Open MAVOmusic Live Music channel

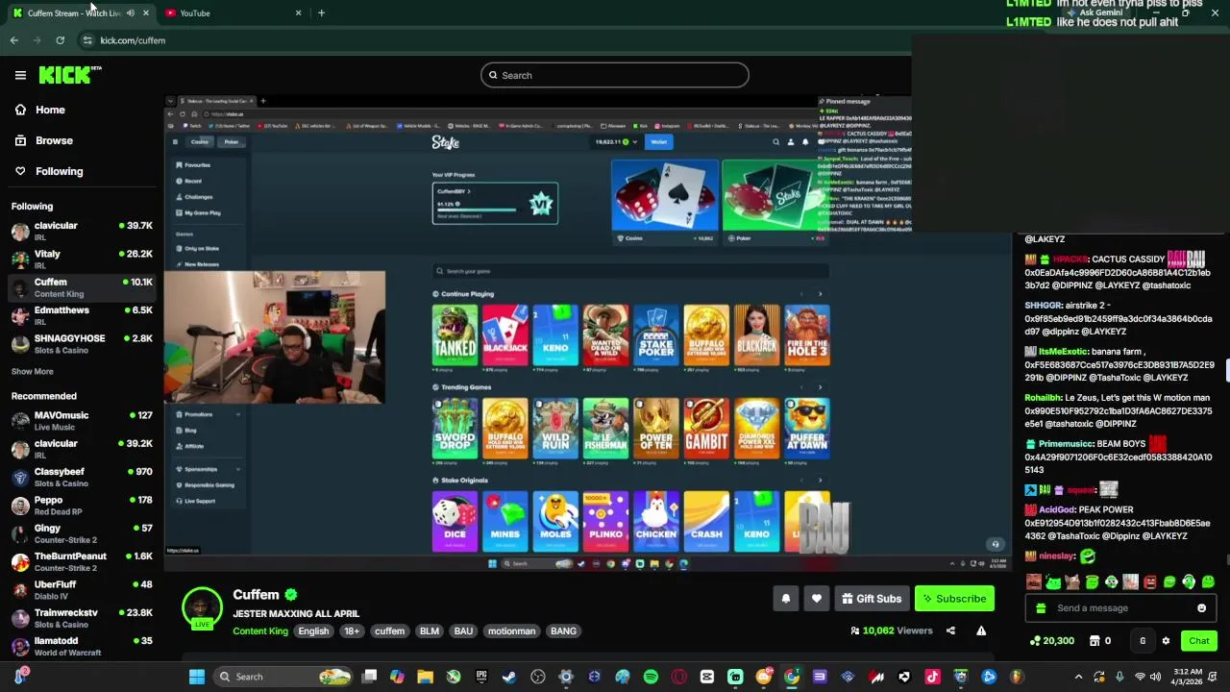pos(81,420)
